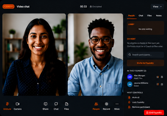The width and height of the screenshot is (167, 116).
Task: Unmute the microphone
Action: 7,106
